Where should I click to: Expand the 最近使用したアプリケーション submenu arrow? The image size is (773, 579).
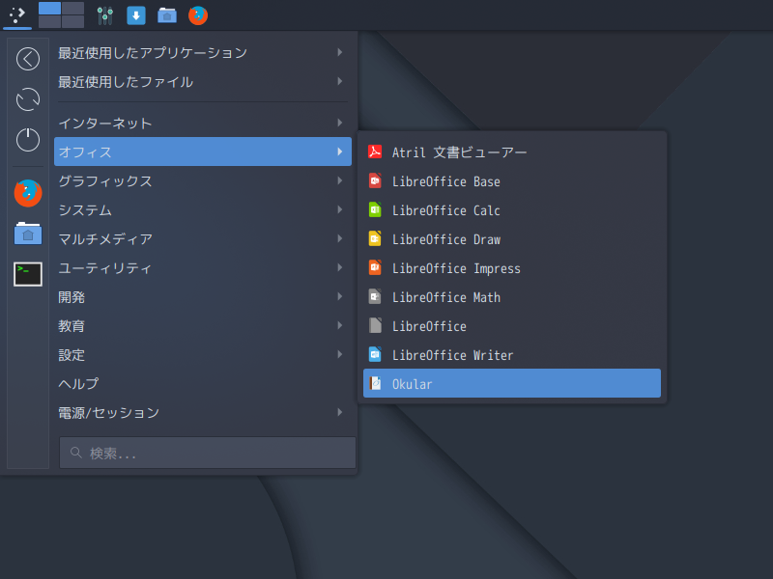pos(340,52)
